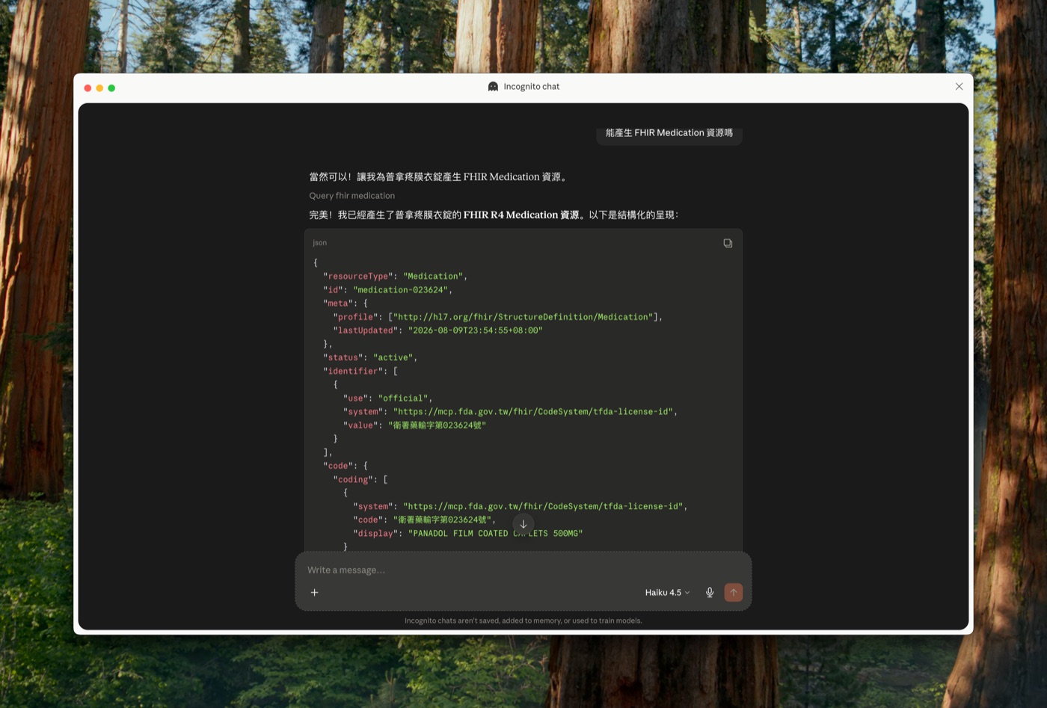1047x708 pixels.
Task: Copy the JSON code block
Action: click(728, 243)
